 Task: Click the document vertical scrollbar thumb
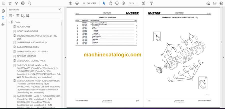221,42
